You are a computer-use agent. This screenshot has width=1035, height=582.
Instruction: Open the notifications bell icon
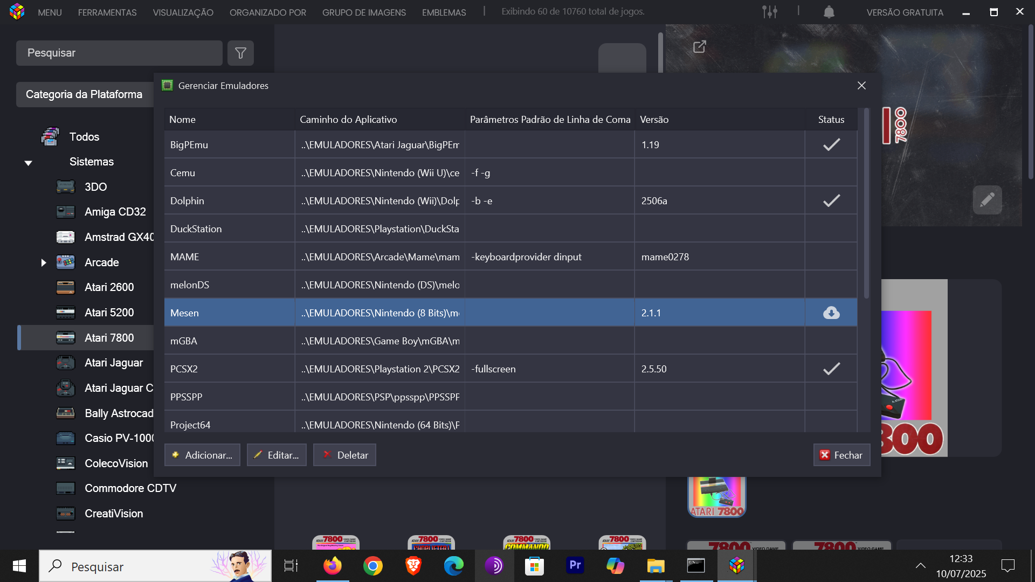click(829, 11)
